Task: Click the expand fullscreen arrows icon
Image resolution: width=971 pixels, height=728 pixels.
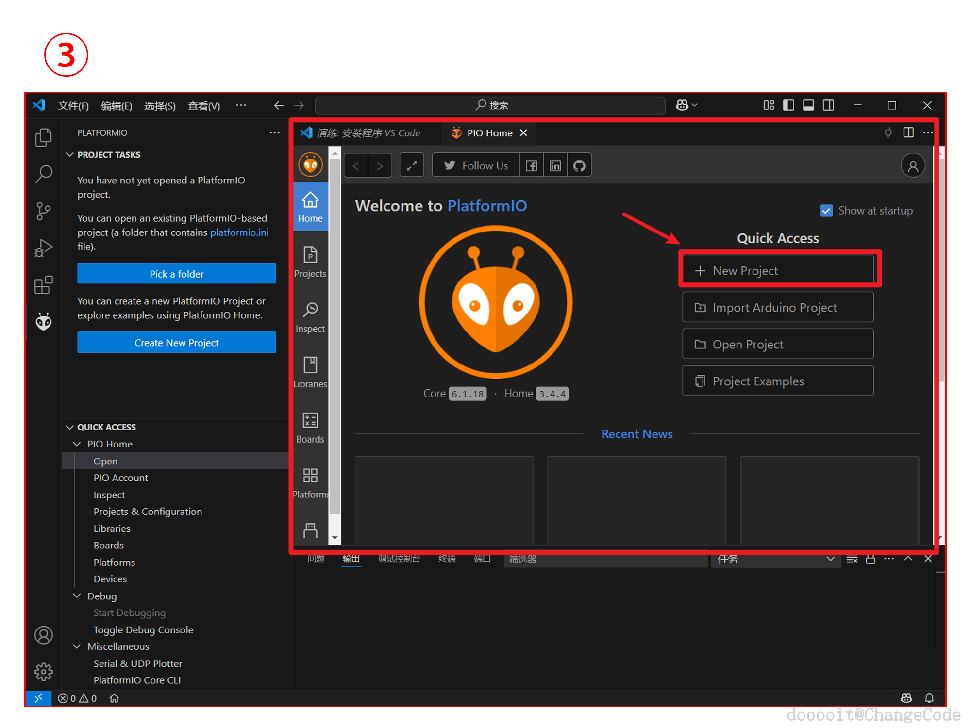Action: 412,166
